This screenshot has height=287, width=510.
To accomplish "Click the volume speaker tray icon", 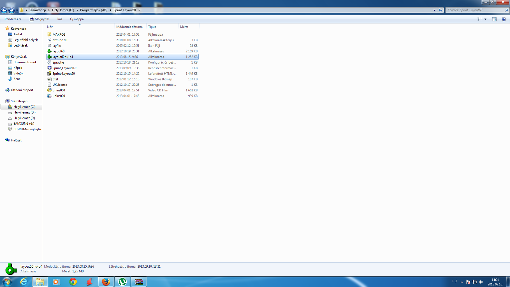I will [x=481, y=282].
